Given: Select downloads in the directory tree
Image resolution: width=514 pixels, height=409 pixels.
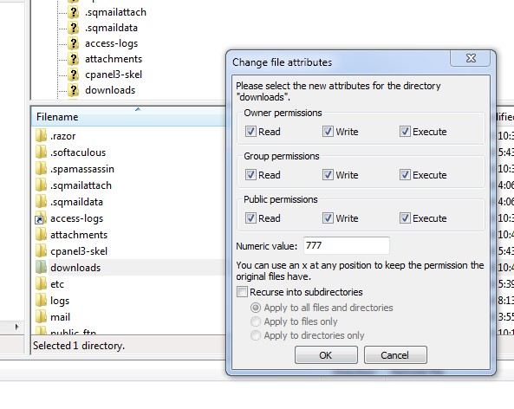Looking at the screenshot, I should (110, 90).
